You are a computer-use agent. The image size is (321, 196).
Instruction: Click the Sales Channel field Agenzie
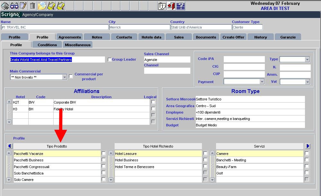(167, 60)
